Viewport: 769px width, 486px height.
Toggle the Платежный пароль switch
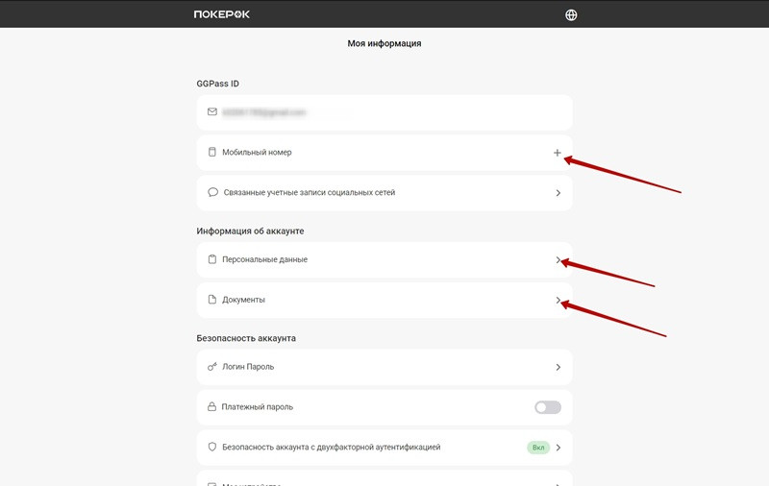click(547, 407)
